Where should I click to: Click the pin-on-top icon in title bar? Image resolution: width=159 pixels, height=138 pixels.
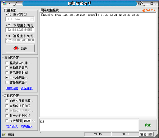coord(140,4)
